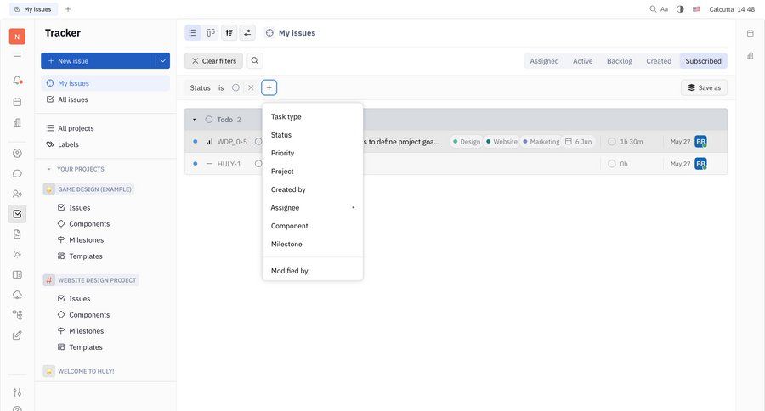This screenshot has width=765, height=411.
Task: Collapse the Your Projects section
Action: [x=48, y=169]
